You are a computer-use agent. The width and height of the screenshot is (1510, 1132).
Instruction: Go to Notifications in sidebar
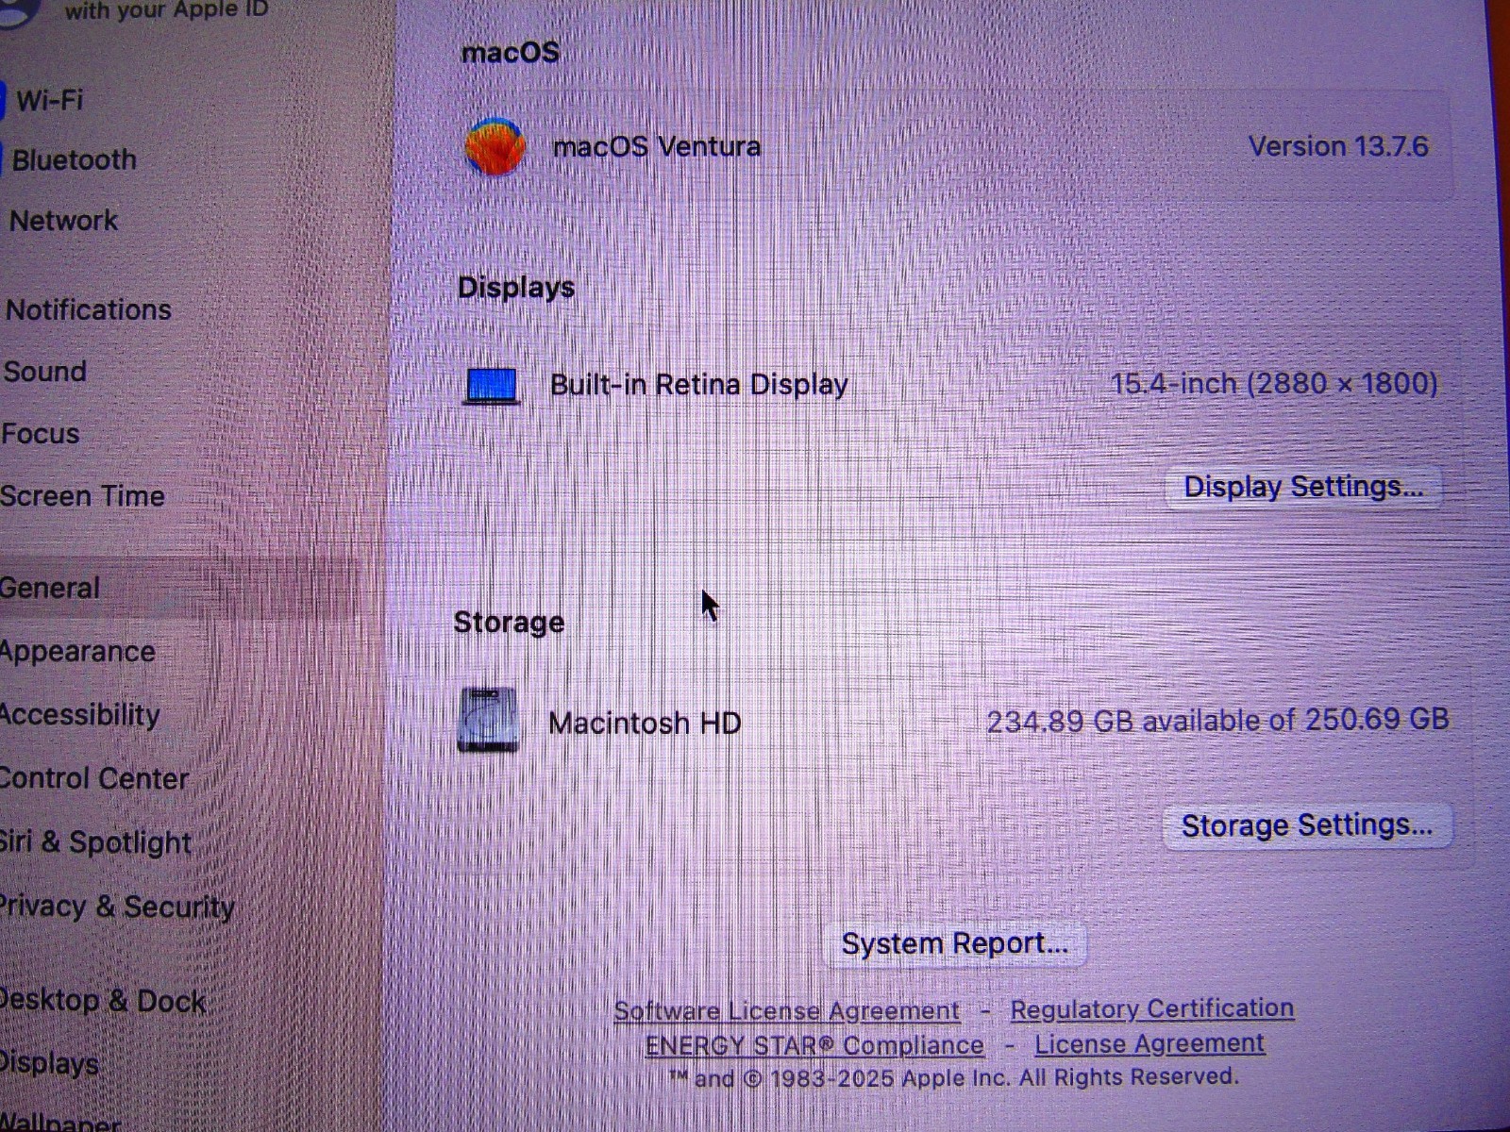[x=89, y=309]
